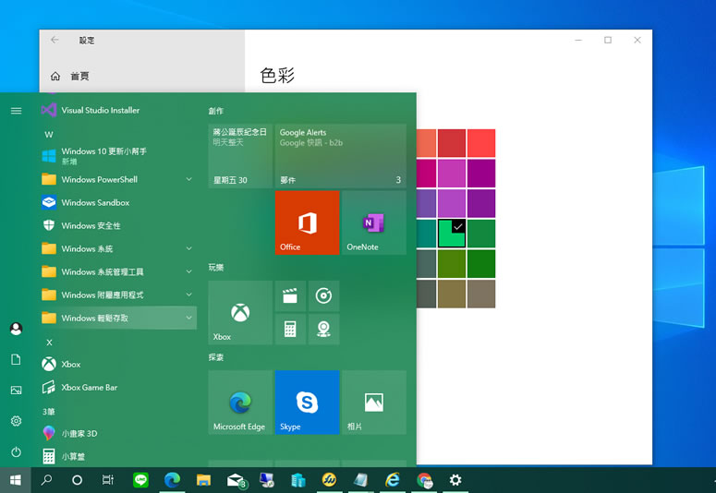716x493 pixels.
Task: Open Settings gear in Start sidebar
Action: [x=16, y=421]
